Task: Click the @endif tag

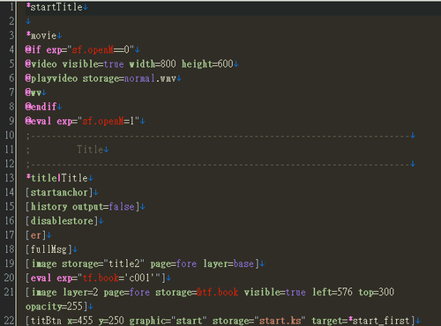Action: tap(41, 107)
